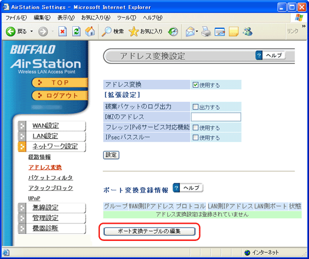Go to Home page icon
The height and width of the screenshot is (259, 309).
click(x=90, y=31)
